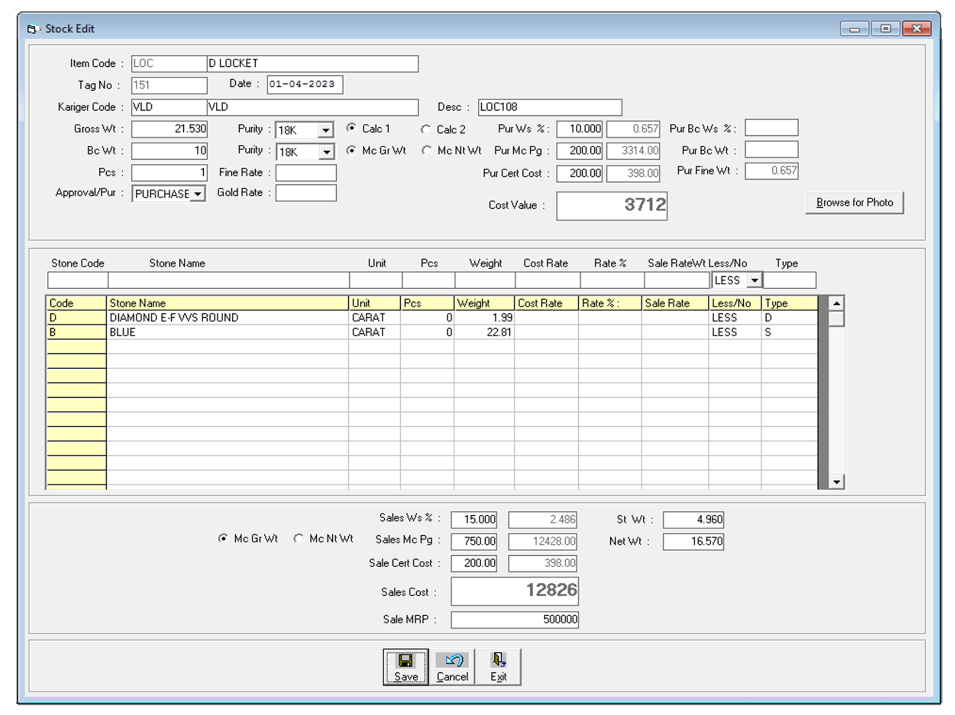The image size is (955, 715).
Task: Click the Kariger Code VLD field
Action: pyautogui.click(x=169, y=107)
